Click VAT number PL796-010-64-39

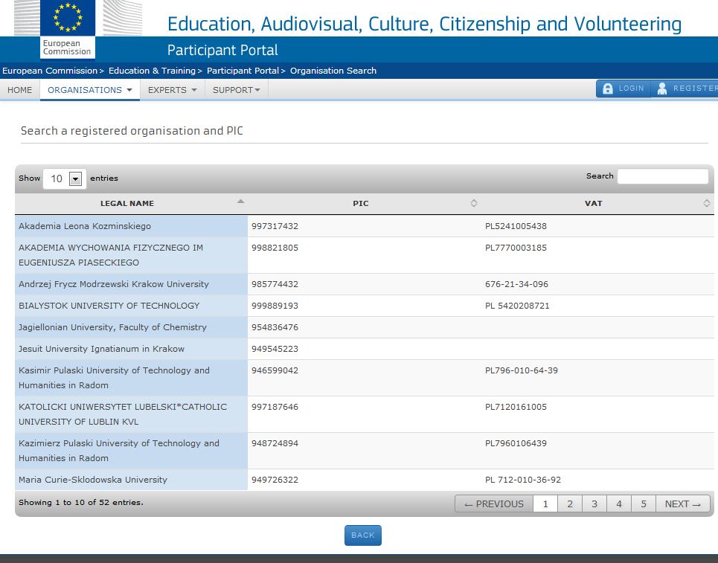coord(522,370)
